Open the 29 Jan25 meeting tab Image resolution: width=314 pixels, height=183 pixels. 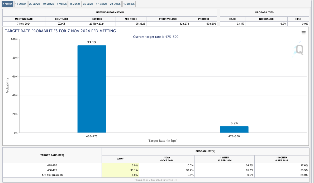(x=35, y=4)
